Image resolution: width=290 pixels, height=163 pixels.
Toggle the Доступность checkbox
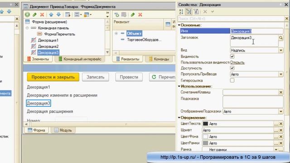[232, 68]
